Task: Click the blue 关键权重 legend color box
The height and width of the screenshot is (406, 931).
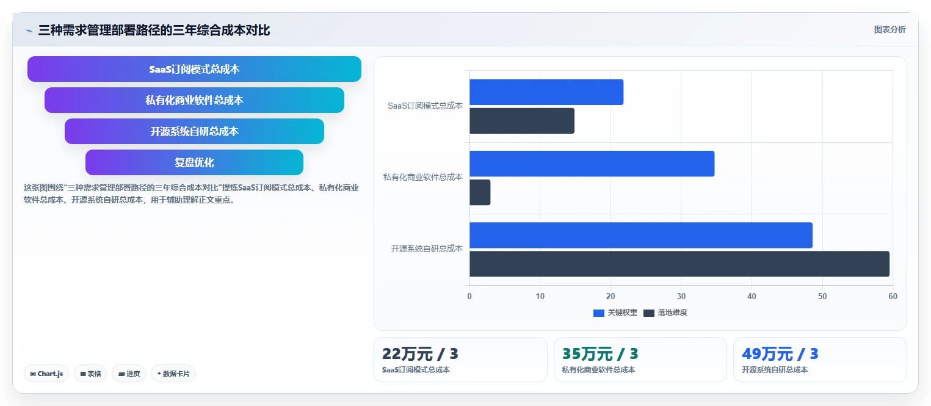Action: [599, 313]
